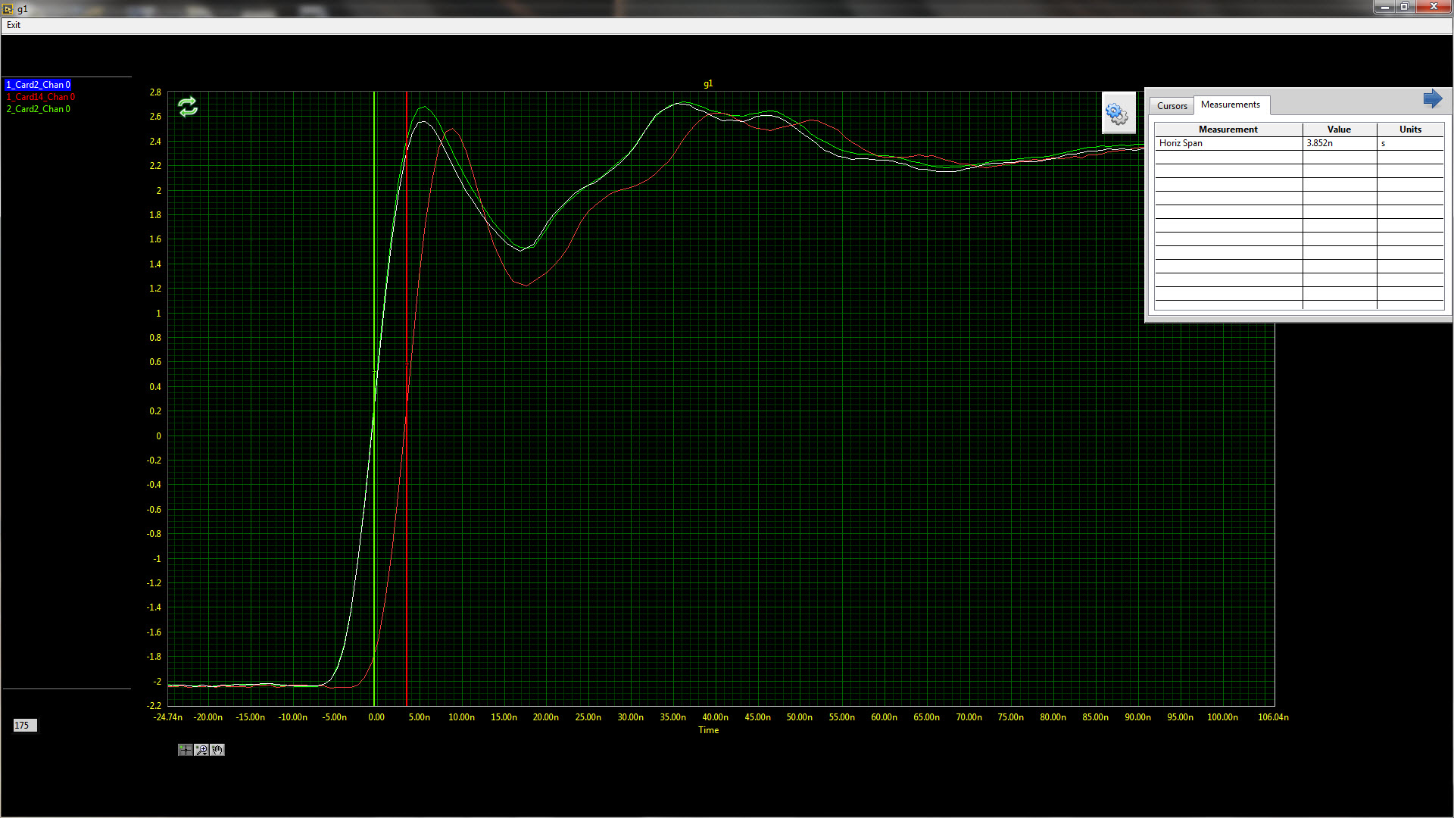Click the Time axis label

pyautogui.click(x=709, y=730)
